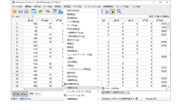Screen dimensions: 183x110
Task: Click the vertical scrollbar down arrow
Action: click(168, 87)
